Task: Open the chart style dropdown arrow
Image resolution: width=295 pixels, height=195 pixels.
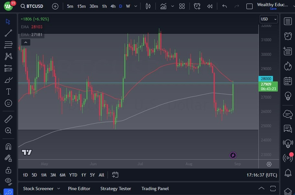Action: 172,6
